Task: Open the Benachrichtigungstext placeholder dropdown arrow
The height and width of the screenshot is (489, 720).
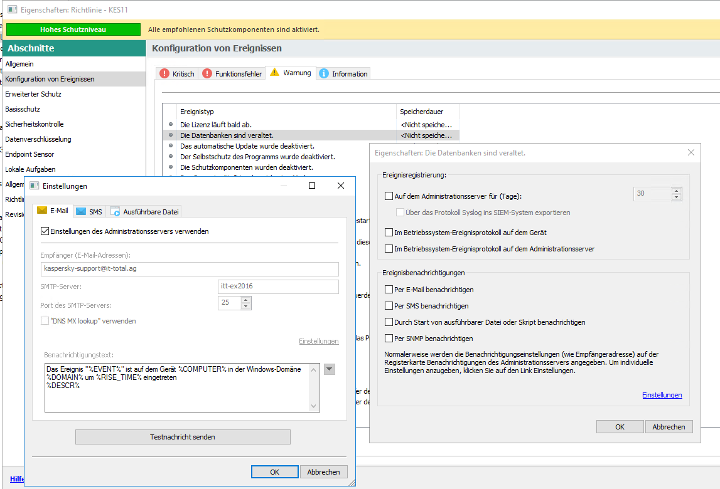Action: [x=330, y=369]
